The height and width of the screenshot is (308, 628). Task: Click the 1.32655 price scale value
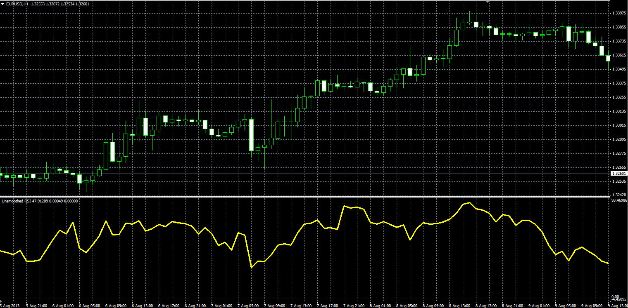click(618, 167)
